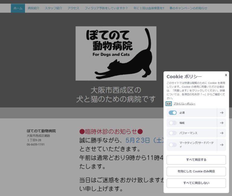Image resolution: width=232 pixels, height=196 pixels.
Task: Close the Cookie policy popup with X
Action: (226, 75)
